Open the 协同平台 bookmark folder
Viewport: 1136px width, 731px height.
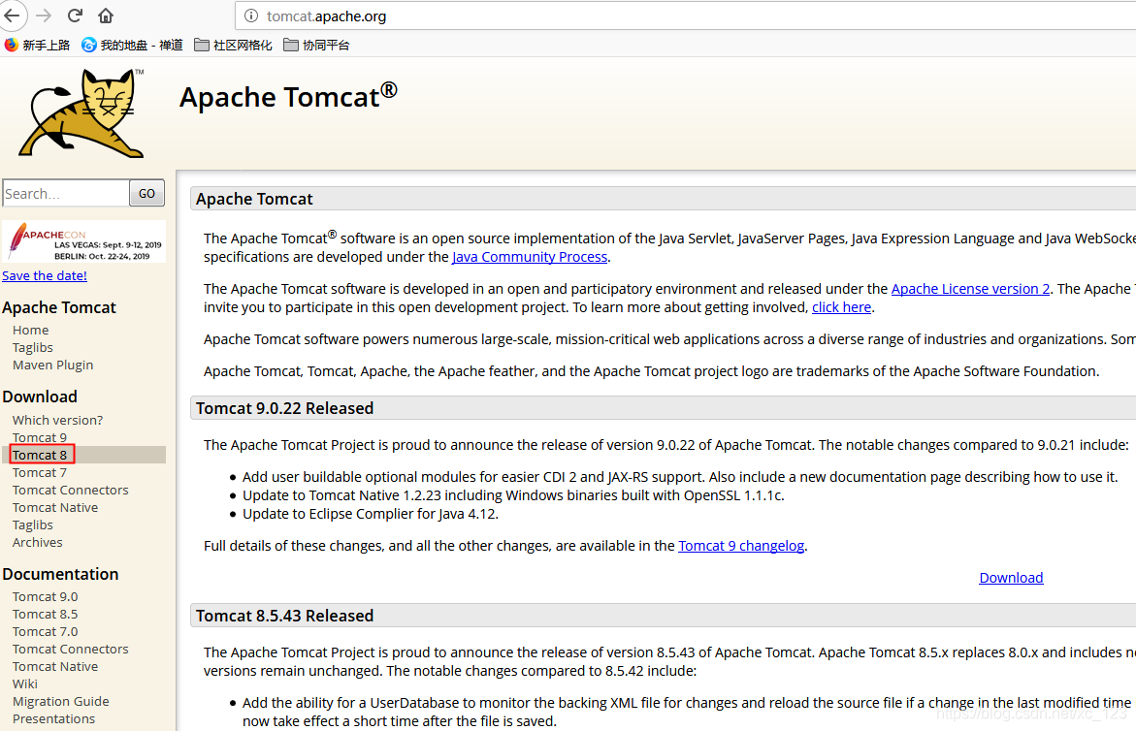[316, 45]
